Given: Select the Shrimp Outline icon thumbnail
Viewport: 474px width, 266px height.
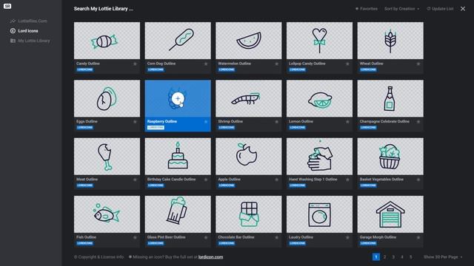Looking at the screenshot, I should tap(249, 98).
